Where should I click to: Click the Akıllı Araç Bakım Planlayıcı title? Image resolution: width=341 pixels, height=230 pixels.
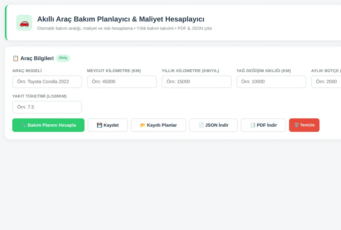coord(121,19)
